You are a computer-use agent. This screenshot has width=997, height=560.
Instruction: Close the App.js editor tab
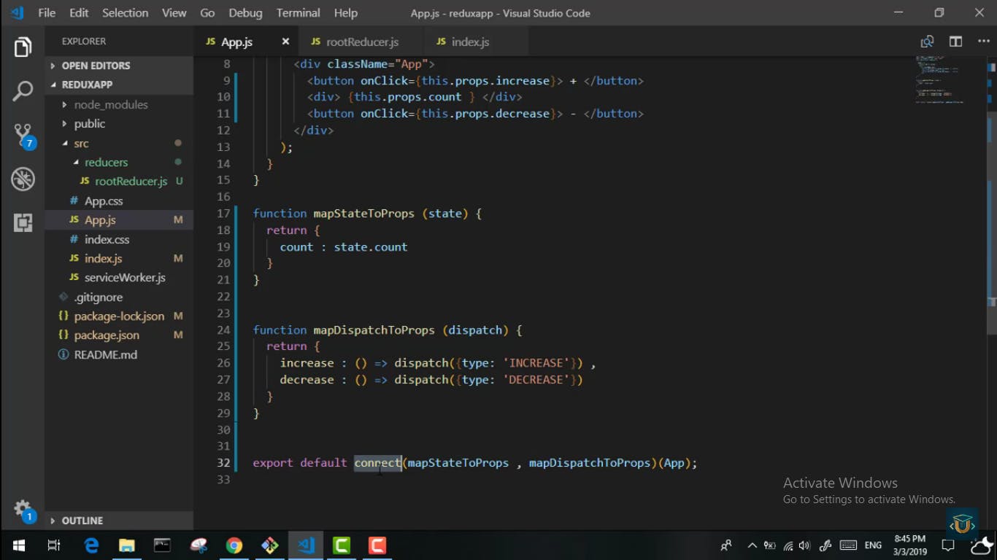pos(285,42)
